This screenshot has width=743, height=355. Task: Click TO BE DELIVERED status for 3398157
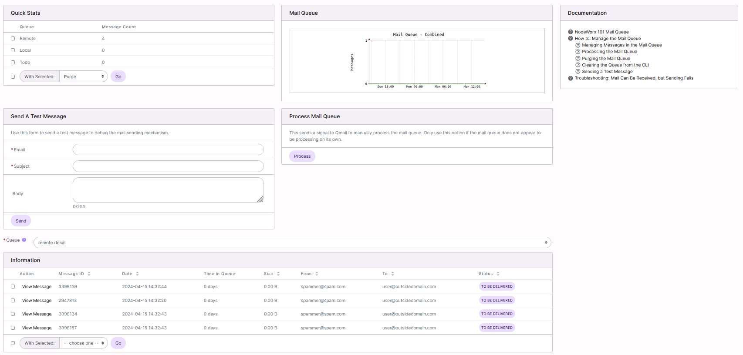pyautogui.click(x=497, y=328)
